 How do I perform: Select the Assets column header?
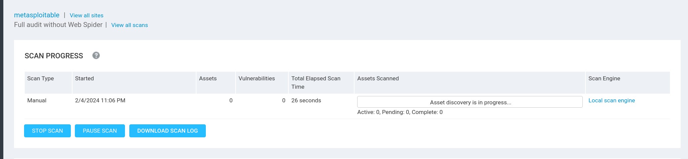208,78
